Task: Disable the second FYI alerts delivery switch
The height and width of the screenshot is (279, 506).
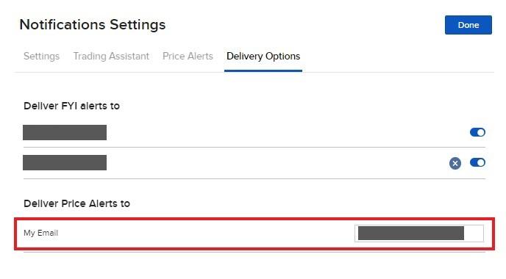Action: (477, 163)
